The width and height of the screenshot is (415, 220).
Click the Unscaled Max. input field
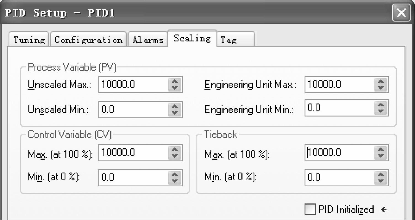click(133, 84)
